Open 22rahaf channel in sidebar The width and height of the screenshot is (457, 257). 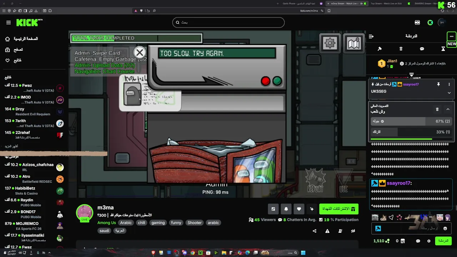coord(34,135)
